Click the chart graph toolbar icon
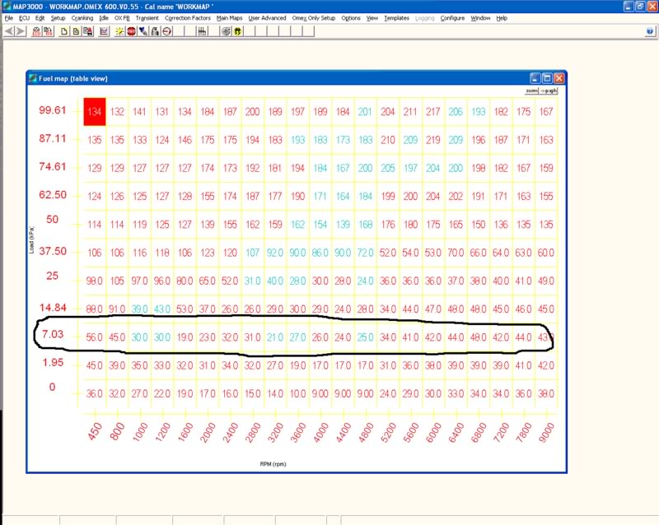 coord(104,31)
